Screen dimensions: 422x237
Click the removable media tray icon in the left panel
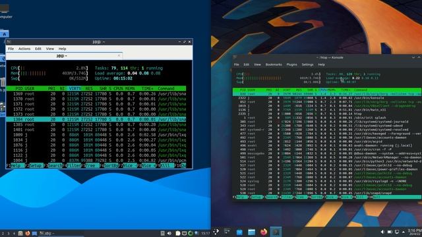(163, 233)
